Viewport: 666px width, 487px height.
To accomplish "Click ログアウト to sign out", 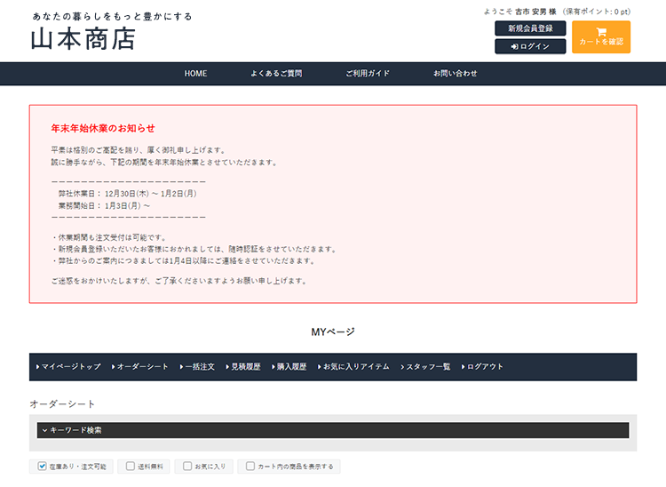I will (x=483, y=366).
